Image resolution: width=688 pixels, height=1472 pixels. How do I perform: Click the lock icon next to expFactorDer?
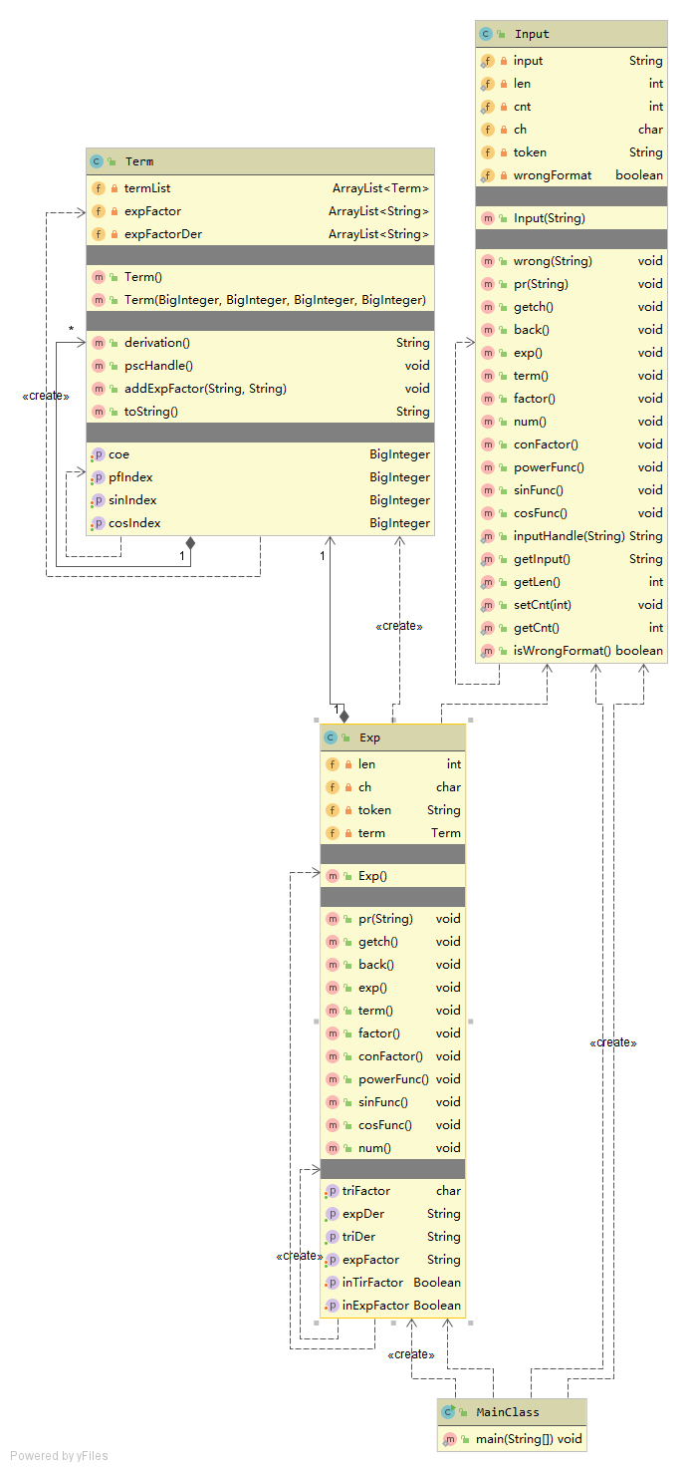tap(115, 234)
